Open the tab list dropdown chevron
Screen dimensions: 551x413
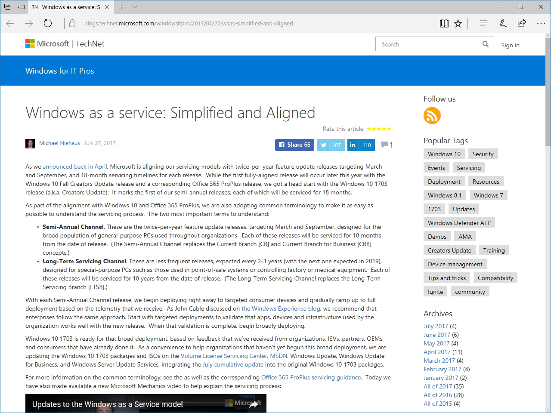tap(135, 7)
